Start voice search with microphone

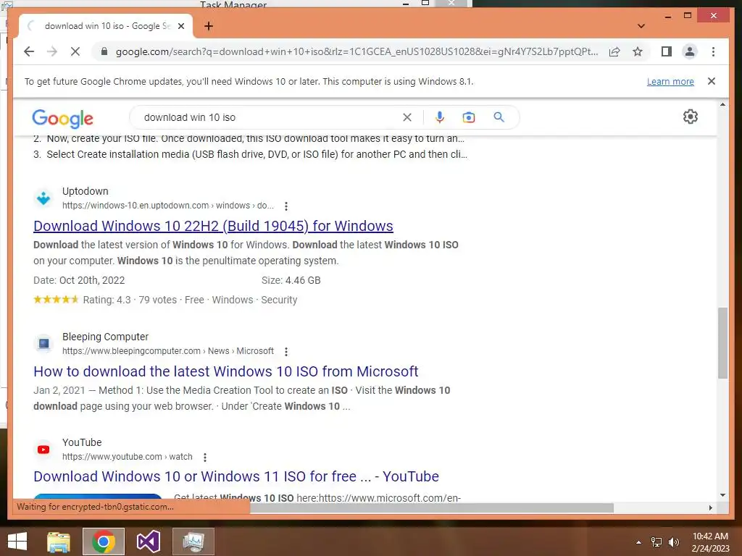[x=440, y=117]
